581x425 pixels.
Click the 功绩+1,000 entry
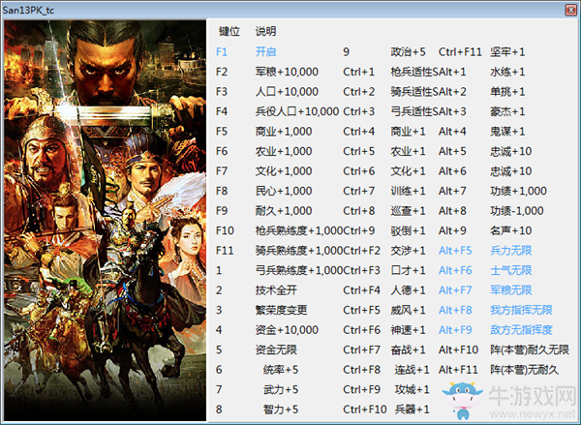point(518,191)
